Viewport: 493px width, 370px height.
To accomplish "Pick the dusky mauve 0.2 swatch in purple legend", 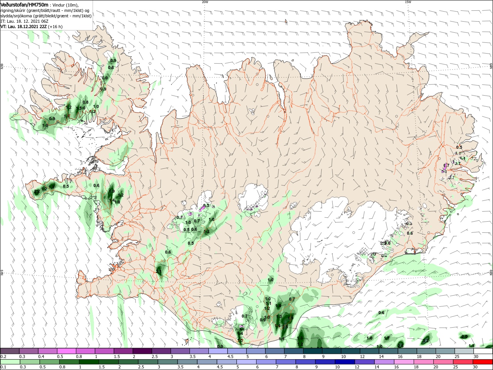I will point(10,351).
